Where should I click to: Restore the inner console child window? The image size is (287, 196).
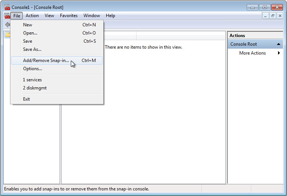coord(273,16)
